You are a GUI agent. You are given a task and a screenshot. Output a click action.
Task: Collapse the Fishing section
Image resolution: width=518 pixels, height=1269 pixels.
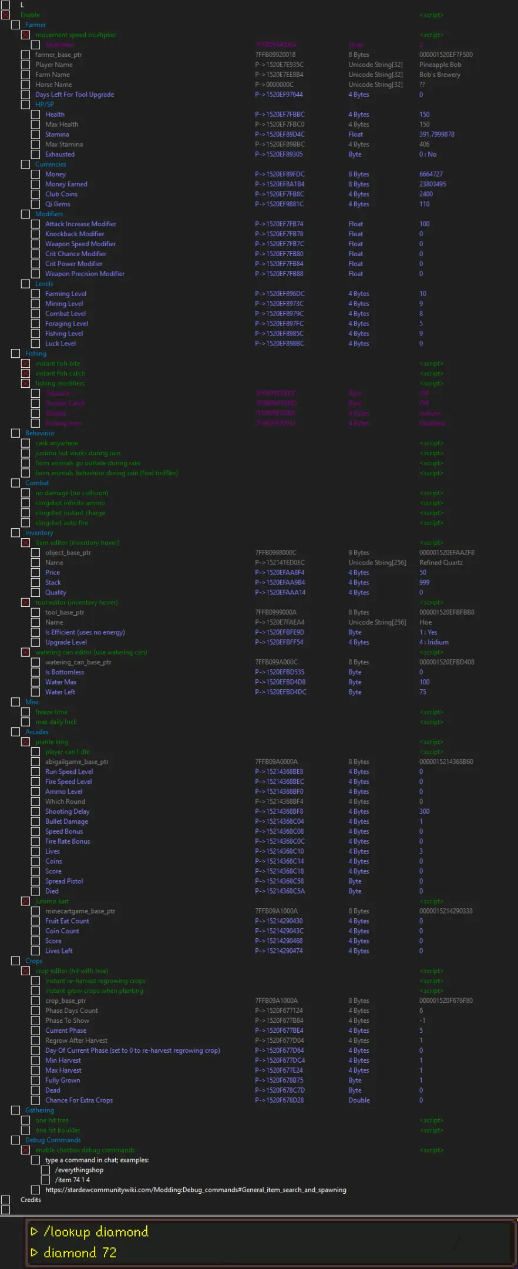tap(35, 353)
